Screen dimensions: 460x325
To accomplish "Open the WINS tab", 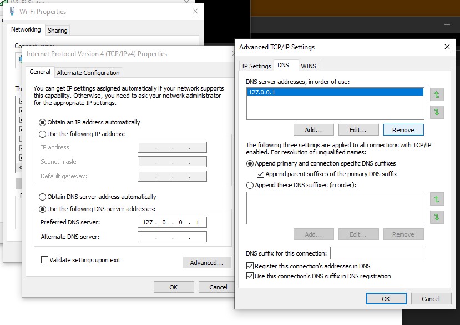I will (309, 66).
